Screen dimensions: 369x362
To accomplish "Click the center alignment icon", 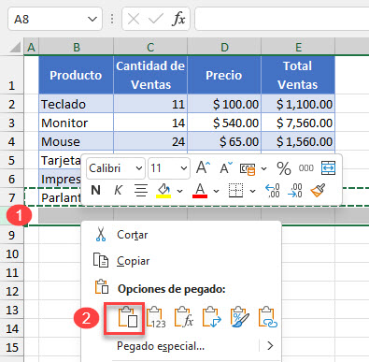I will [141, 190].
